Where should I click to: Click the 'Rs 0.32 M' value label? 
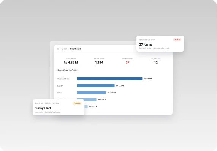(x=93, y=107)
